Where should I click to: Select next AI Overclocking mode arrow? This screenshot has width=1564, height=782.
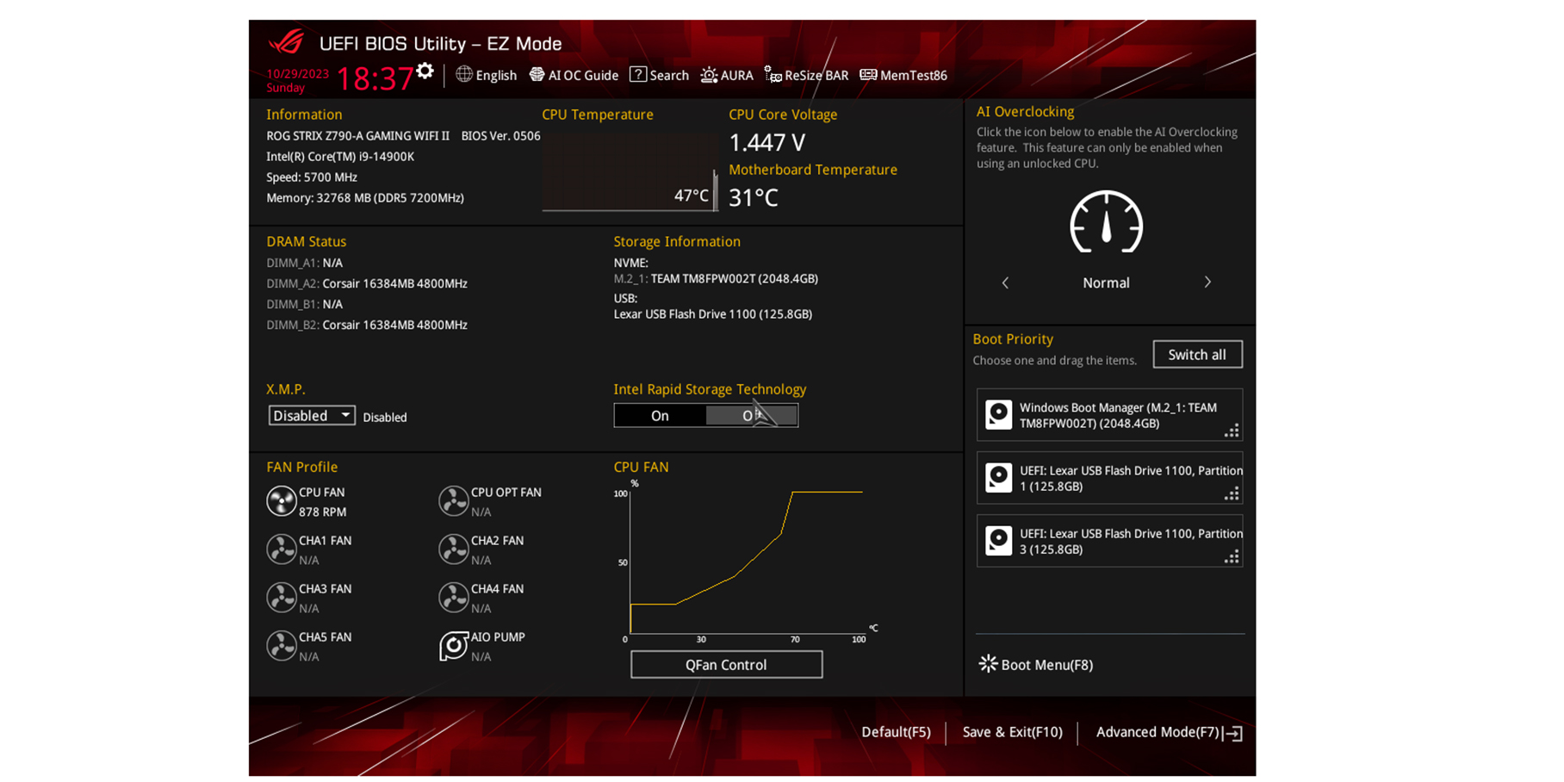[1207, 282]
